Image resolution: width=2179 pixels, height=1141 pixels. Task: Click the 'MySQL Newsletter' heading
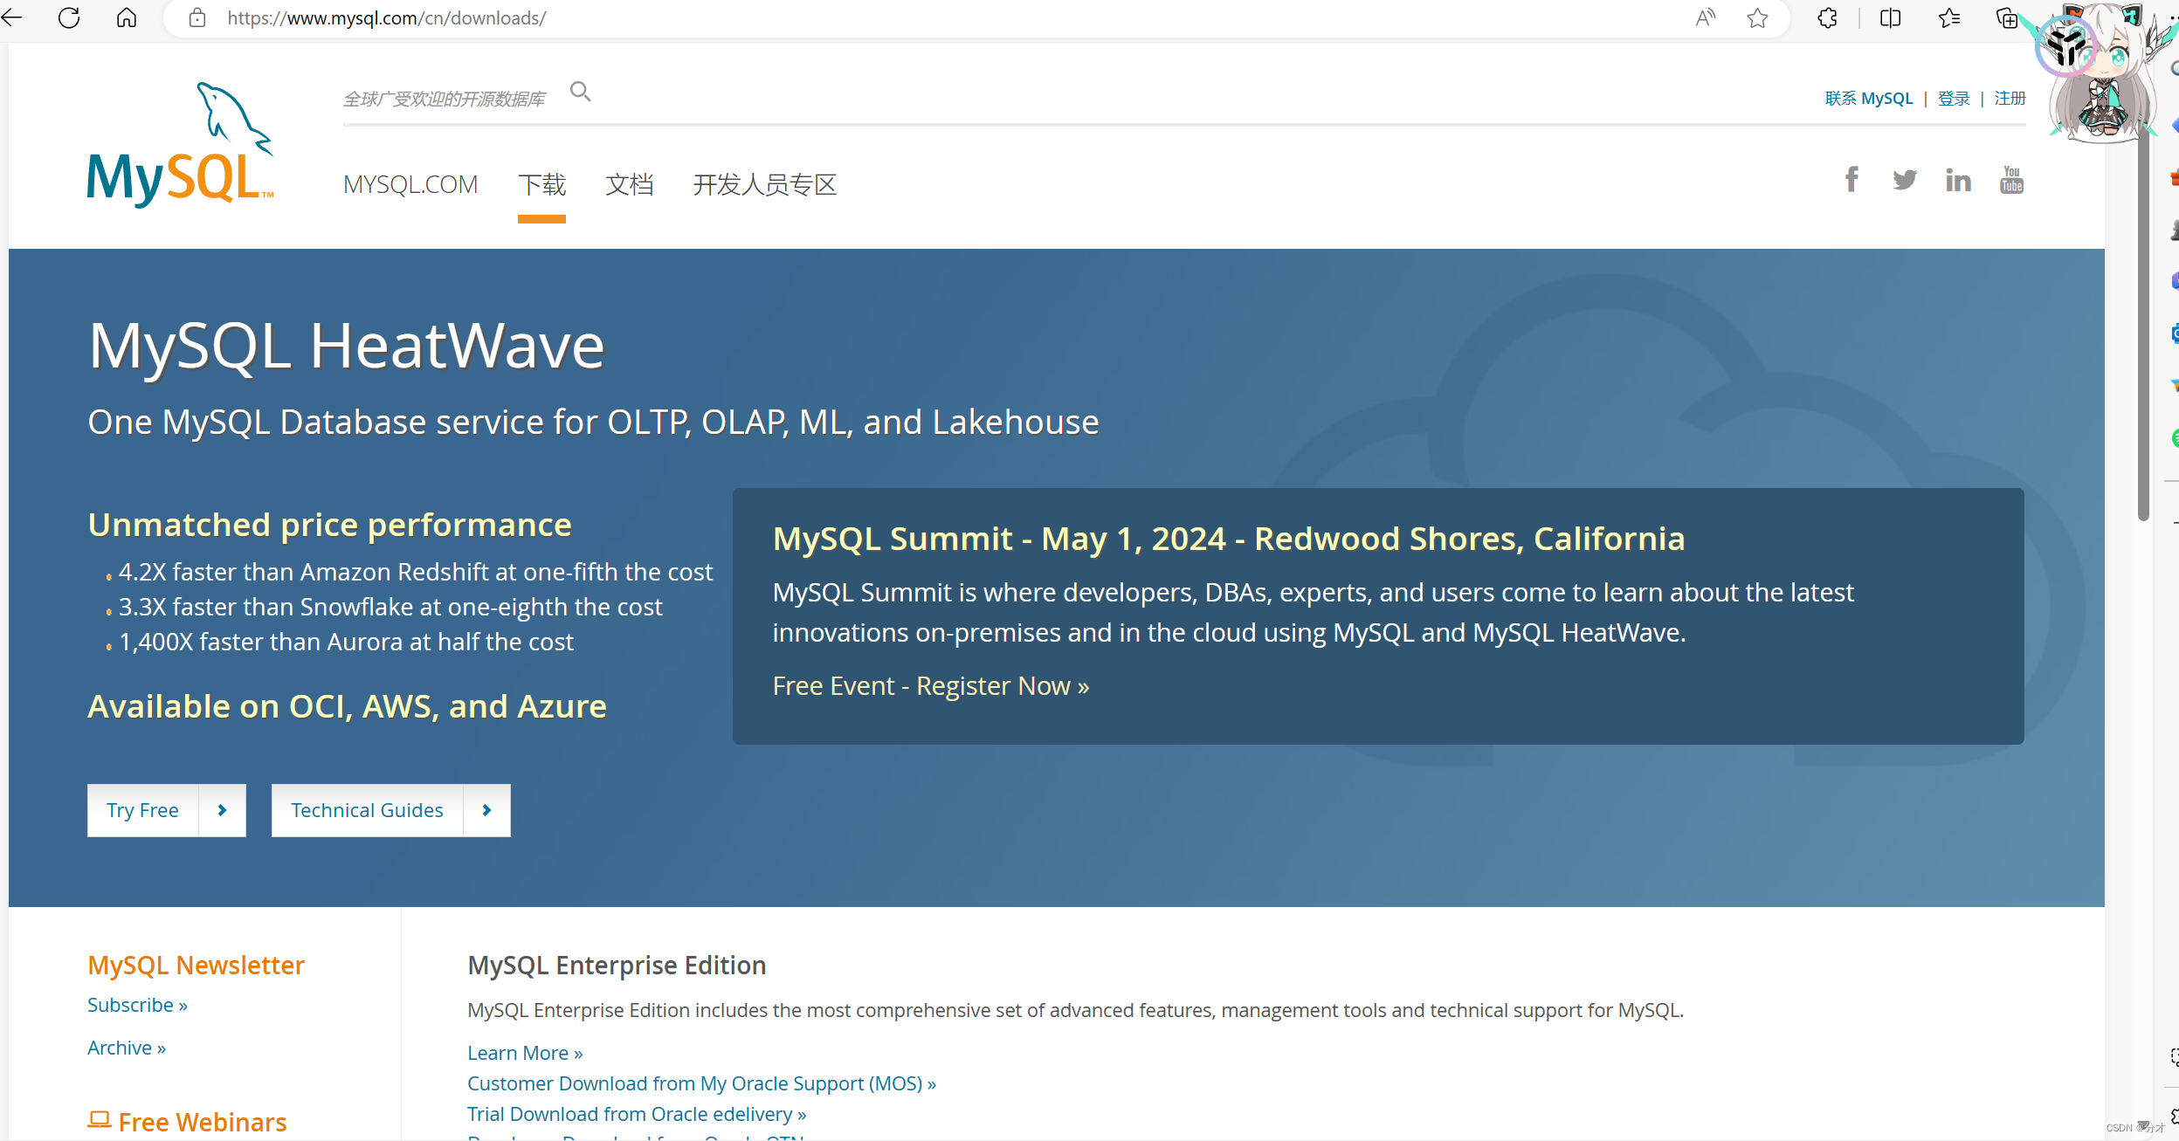tap(196, 965)
